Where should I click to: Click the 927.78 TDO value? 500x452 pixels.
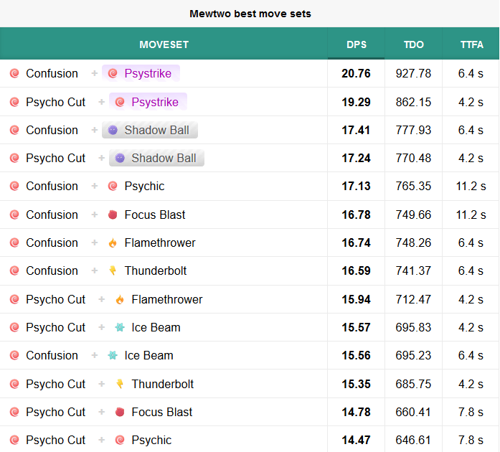(413, 74)
